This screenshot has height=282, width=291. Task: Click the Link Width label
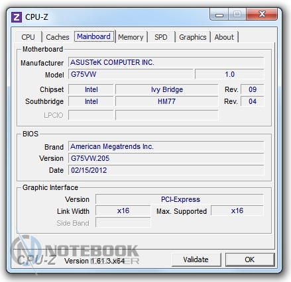73,211
